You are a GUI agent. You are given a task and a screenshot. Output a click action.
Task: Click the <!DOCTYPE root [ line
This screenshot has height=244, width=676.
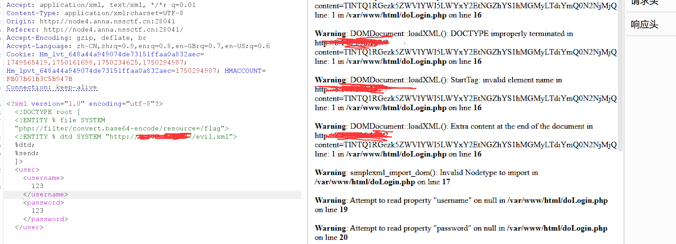pyautogui.click(x=47, y=112)
